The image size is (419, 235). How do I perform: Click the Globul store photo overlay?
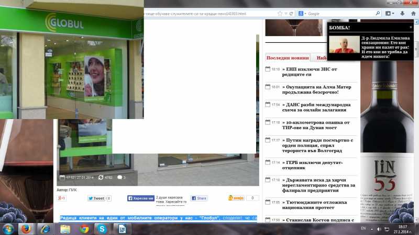coord(72,60)
